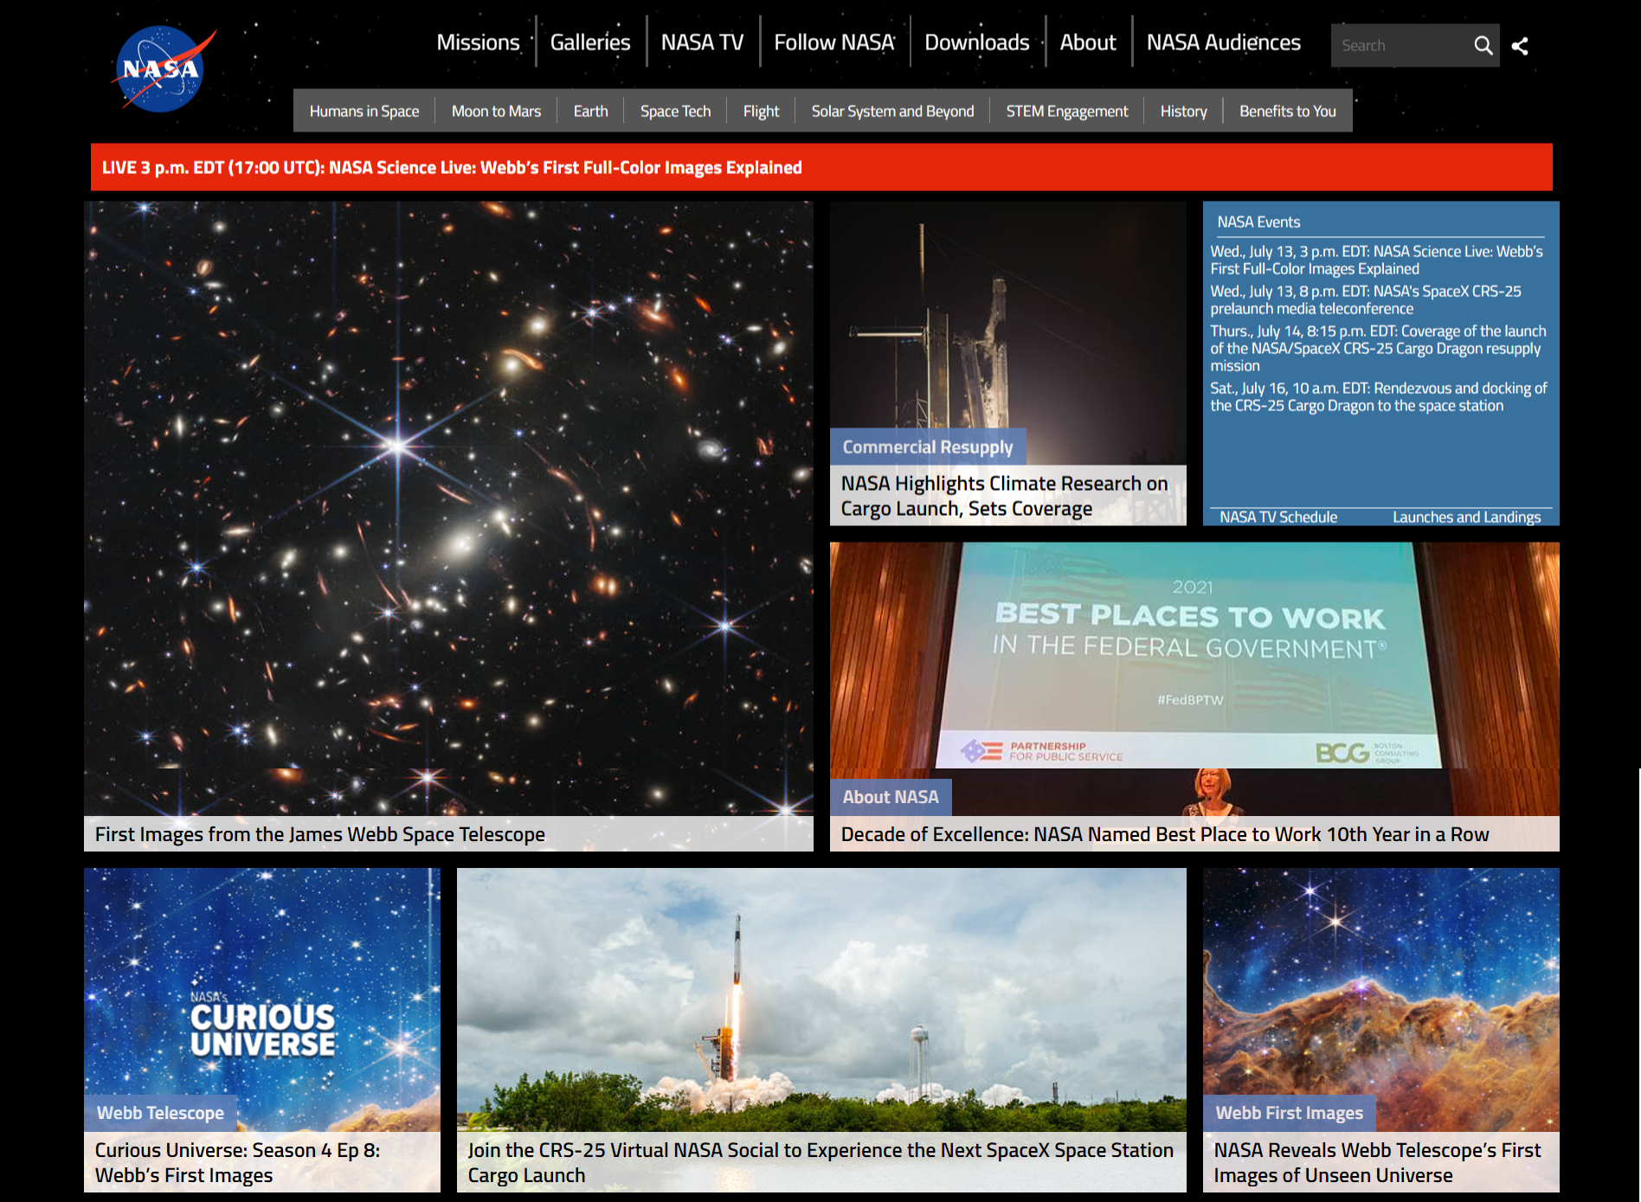The image size is (1641, 1202).
Task: Open the Galleries menu
Action: tap(590, 42)
